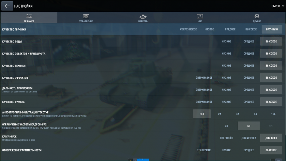
Task: Set Камуфляж to Для всех
Action: click(x=271, y=138)
